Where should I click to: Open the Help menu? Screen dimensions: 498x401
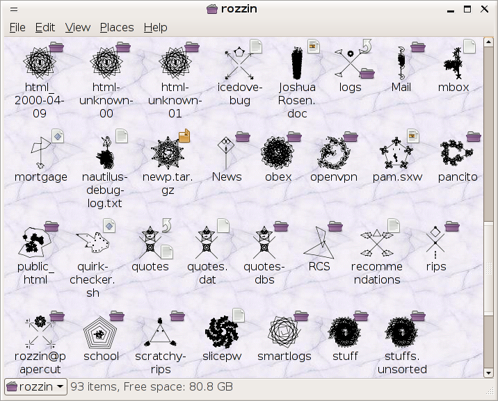coord(155,28)
